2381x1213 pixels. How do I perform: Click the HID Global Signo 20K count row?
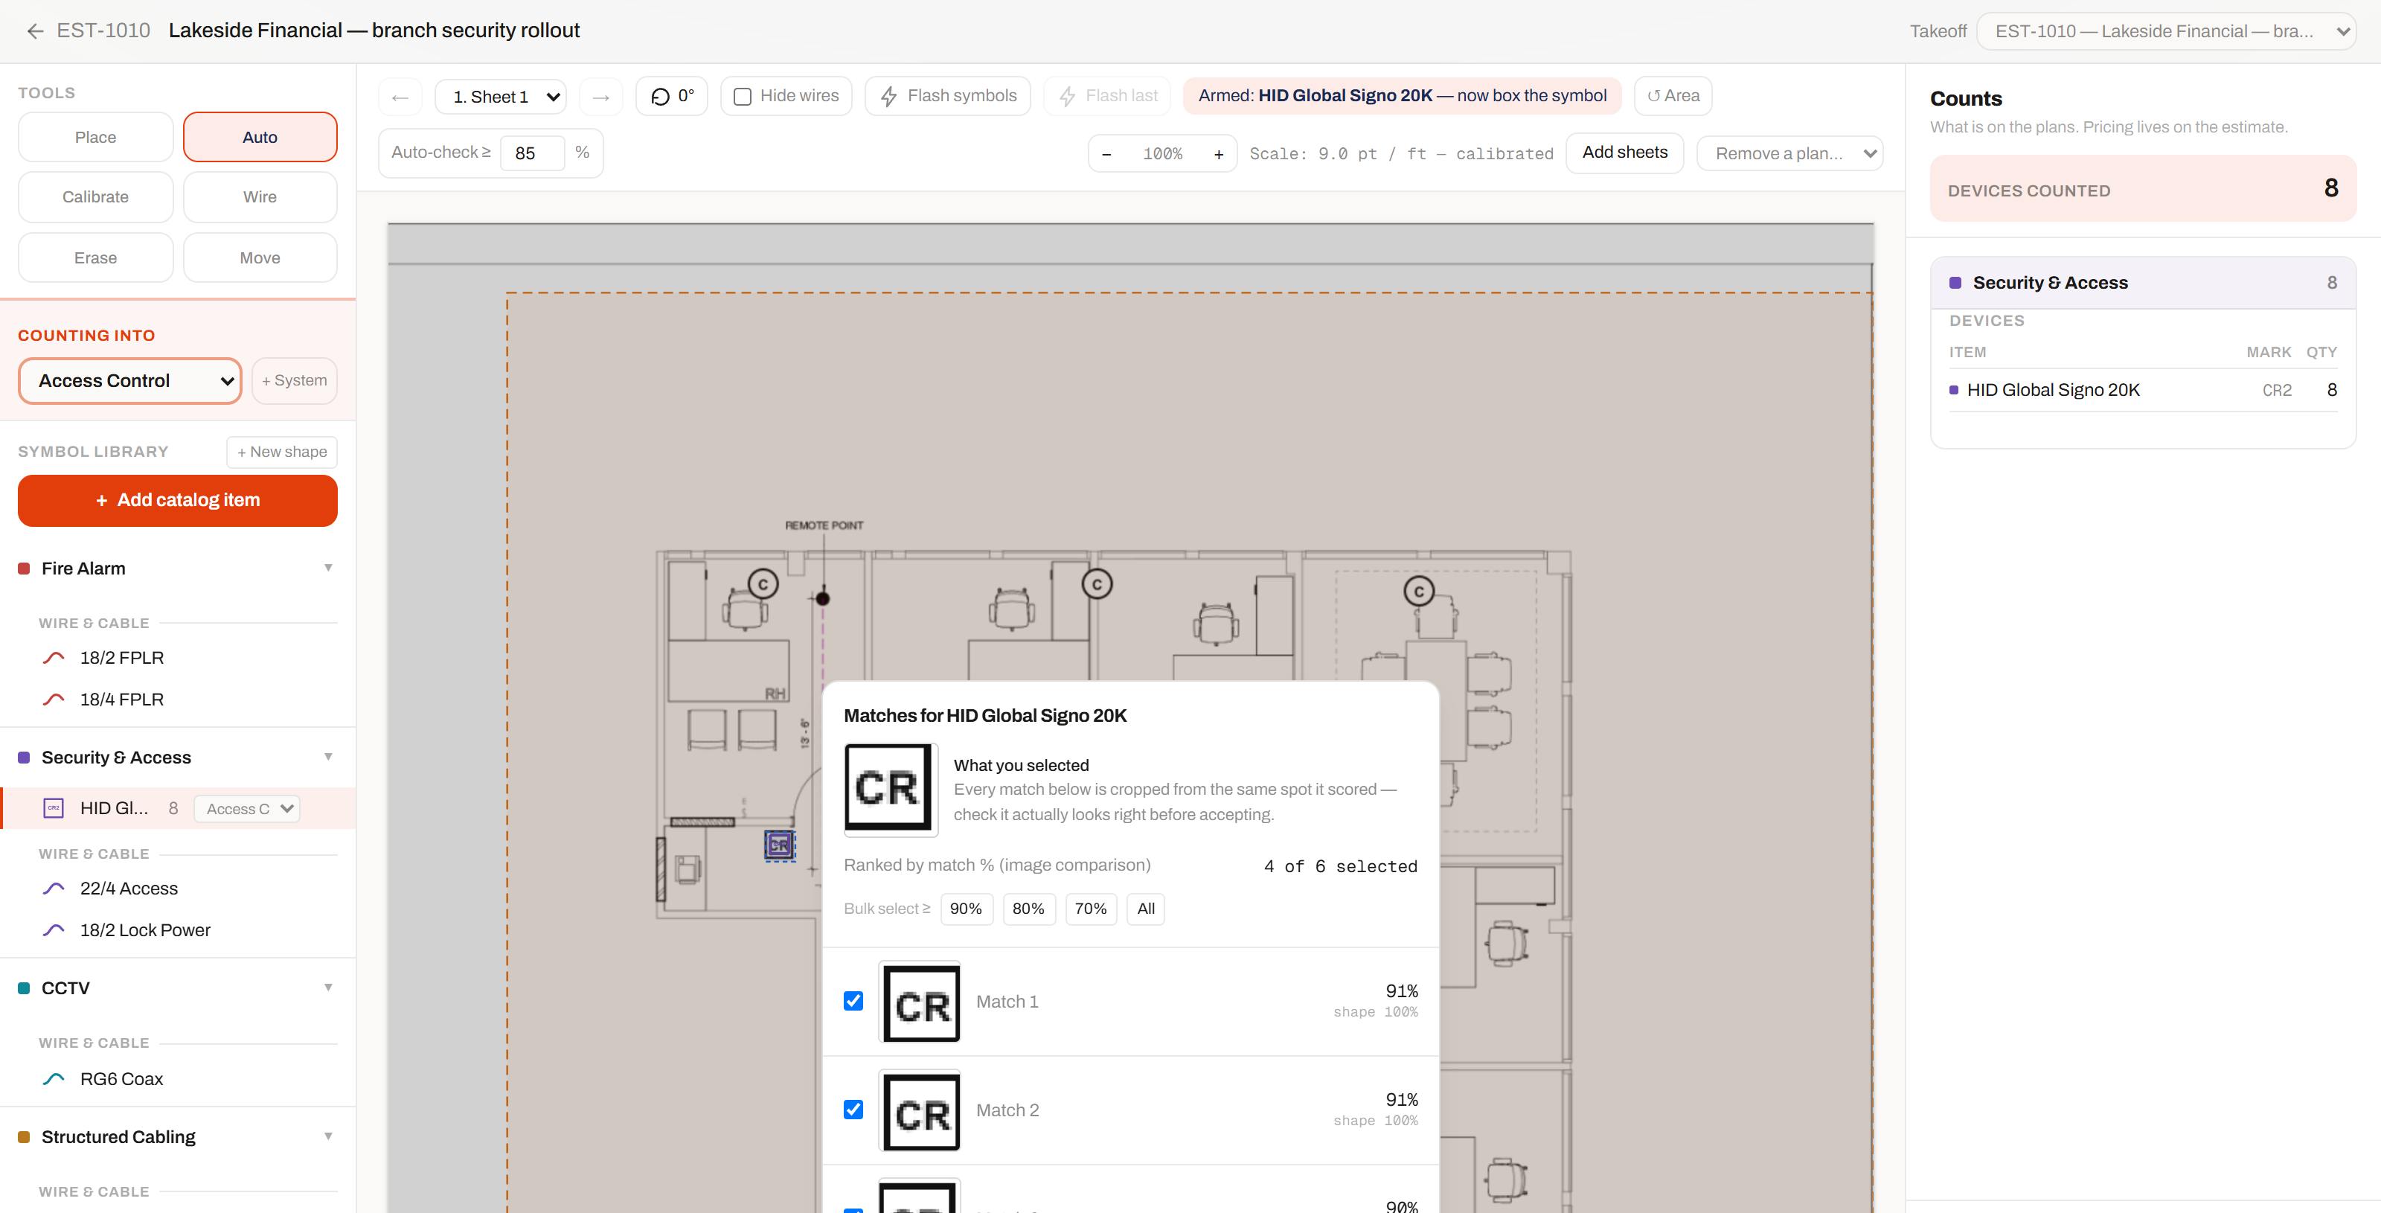coord(2143,390)
